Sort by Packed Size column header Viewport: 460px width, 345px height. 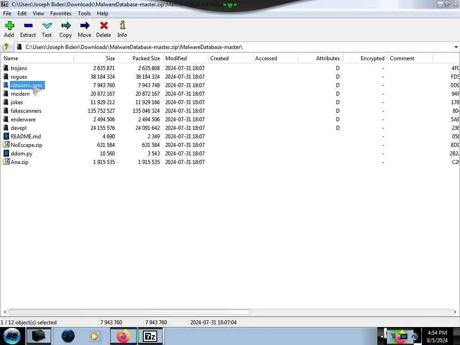141,58
